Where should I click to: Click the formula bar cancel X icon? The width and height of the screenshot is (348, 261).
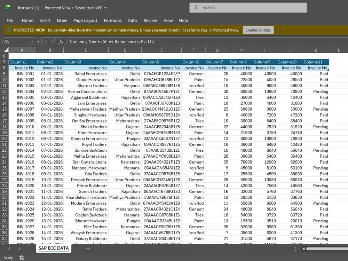tap(46, 41)
